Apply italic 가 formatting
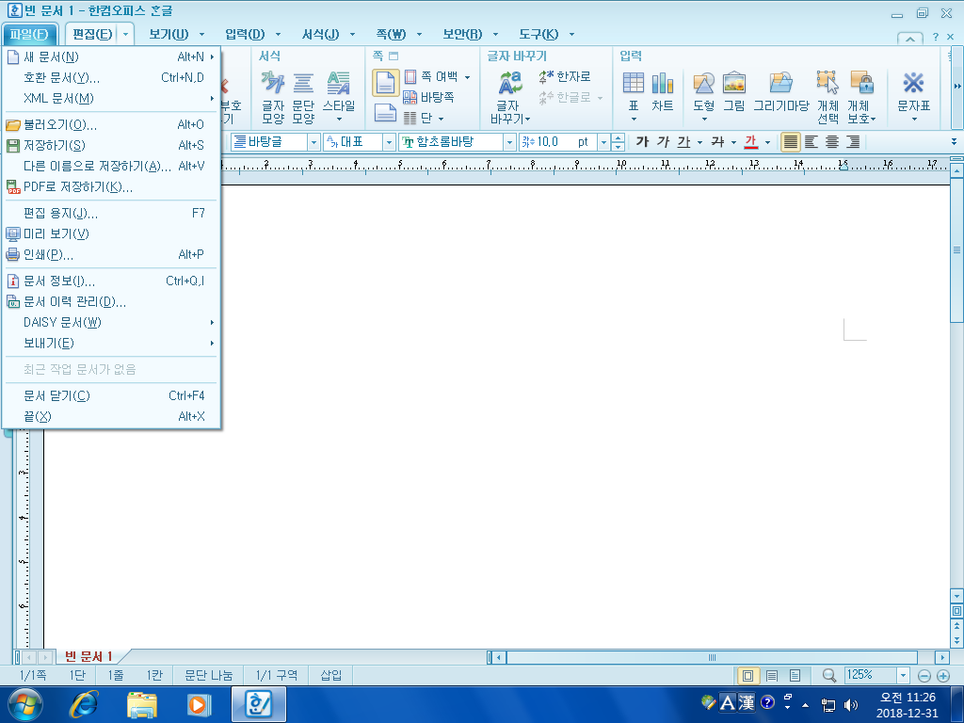964x723 pixels. (663, 142)
